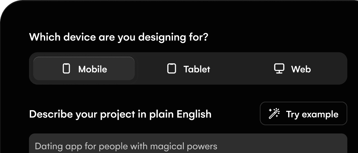Viewport: 358px width, 153px height.
Task: Click the 'Tablet' text label
Action: pyautogui.click(x=197, y=69)
